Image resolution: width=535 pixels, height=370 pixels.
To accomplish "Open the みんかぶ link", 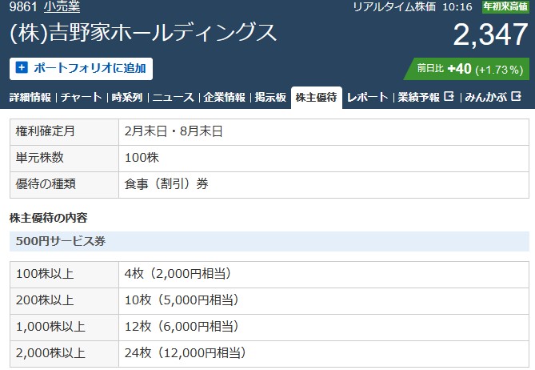I will [486, 98].
